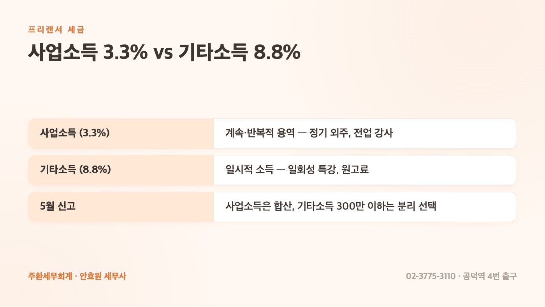Click the '사업소득 (3.3%)' row label

(75, 133)
